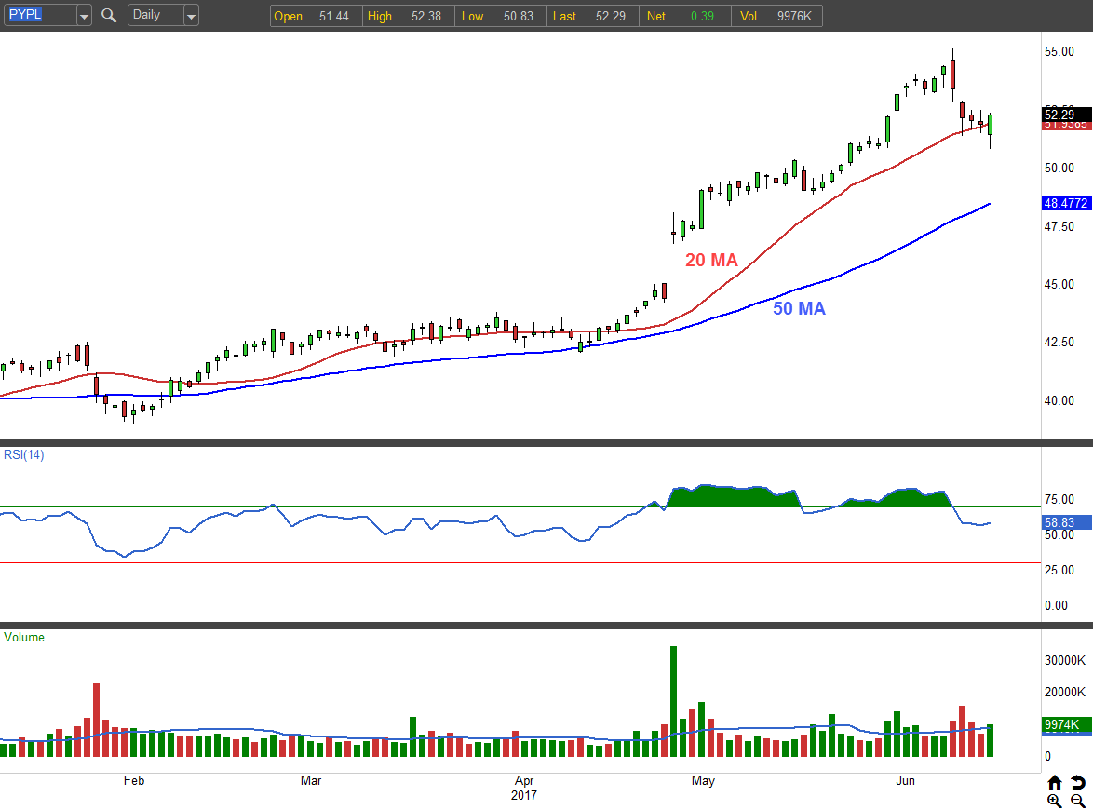This screenshot has height=810, width=1093.
Task: Open the Daily timeframe dropdown arrow
Action: pyautogui.click(x=191, y=15)
